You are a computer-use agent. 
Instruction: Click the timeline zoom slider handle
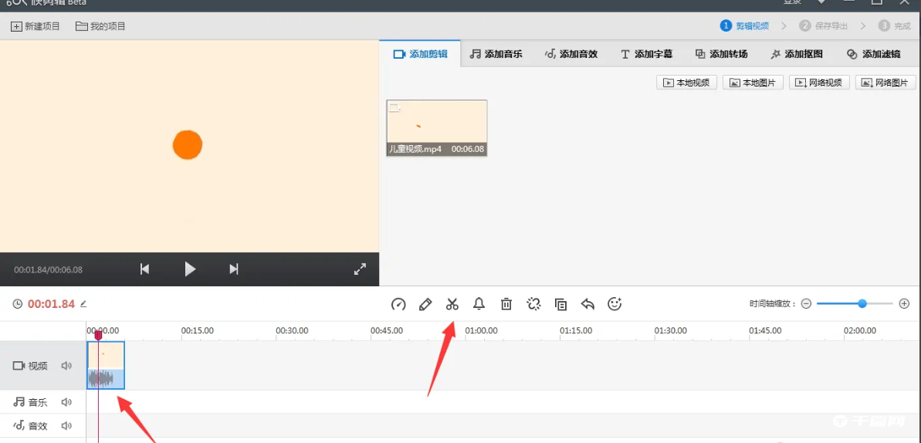862,304
